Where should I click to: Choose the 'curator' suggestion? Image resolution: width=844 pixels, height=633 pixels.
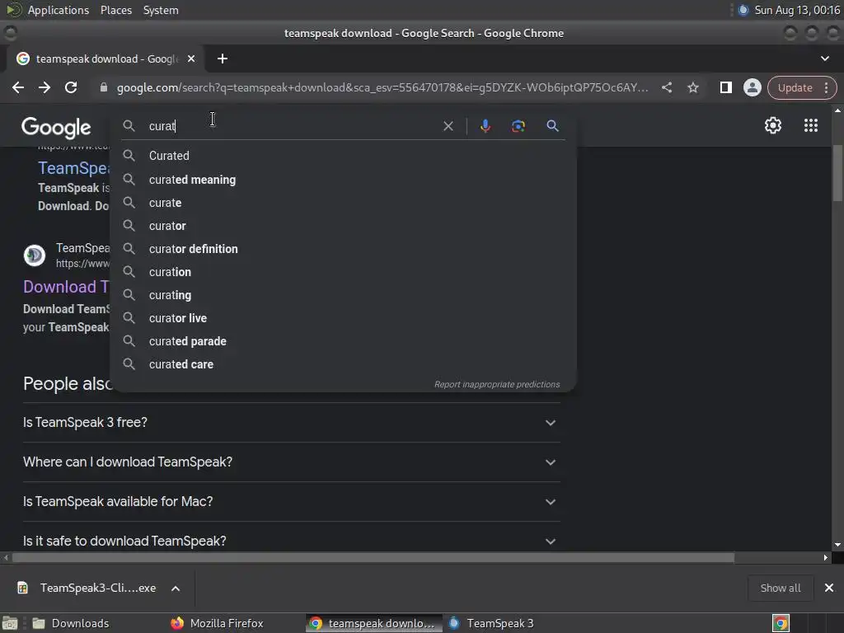pos(343,226)
